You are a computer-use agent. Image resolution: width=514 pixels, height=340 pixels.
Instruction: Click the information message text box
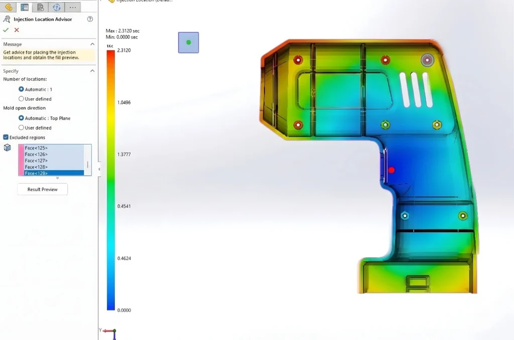[49, 55]
